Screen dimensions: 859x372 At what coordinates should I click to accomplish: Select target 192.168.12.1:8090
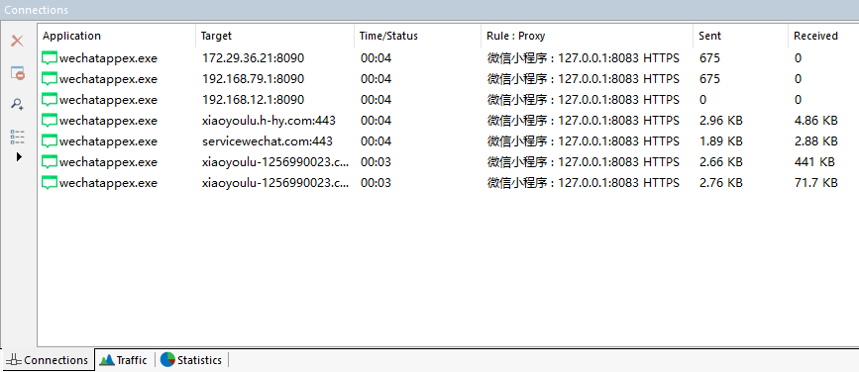point(253,100)
